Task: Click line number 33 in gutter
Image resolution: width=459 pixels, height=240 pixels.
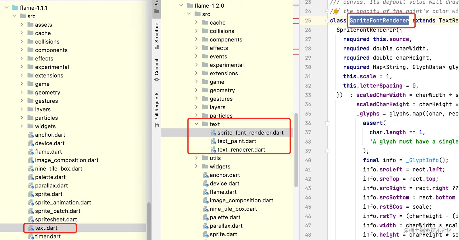Action: tap(308, 95)
